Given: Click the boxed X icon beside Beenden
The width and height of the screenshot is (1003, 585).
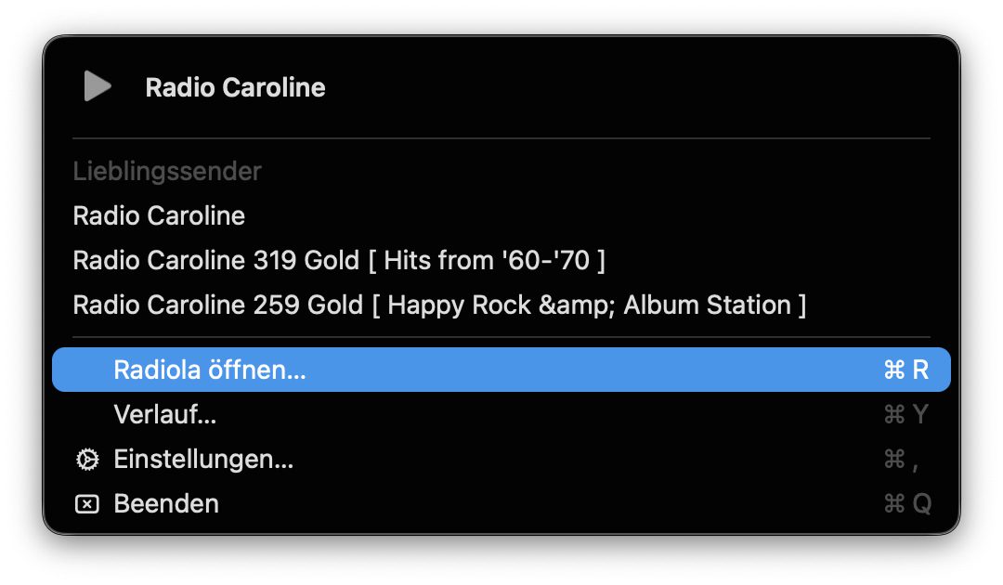Looking at the screenshot, I should click(86, 504).
